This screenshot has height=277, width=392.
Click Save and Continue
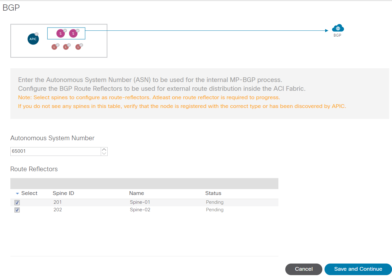(358, 269)
